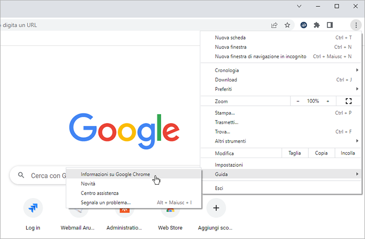Viewport: 365px width, 239px height.
Task: Open the Log in shortcut icon
Action: 33,208
